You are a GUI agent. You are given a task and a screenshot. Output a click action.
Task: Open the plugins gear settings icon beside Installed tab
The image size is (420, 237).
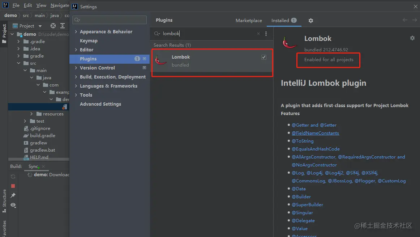[311, 21]
